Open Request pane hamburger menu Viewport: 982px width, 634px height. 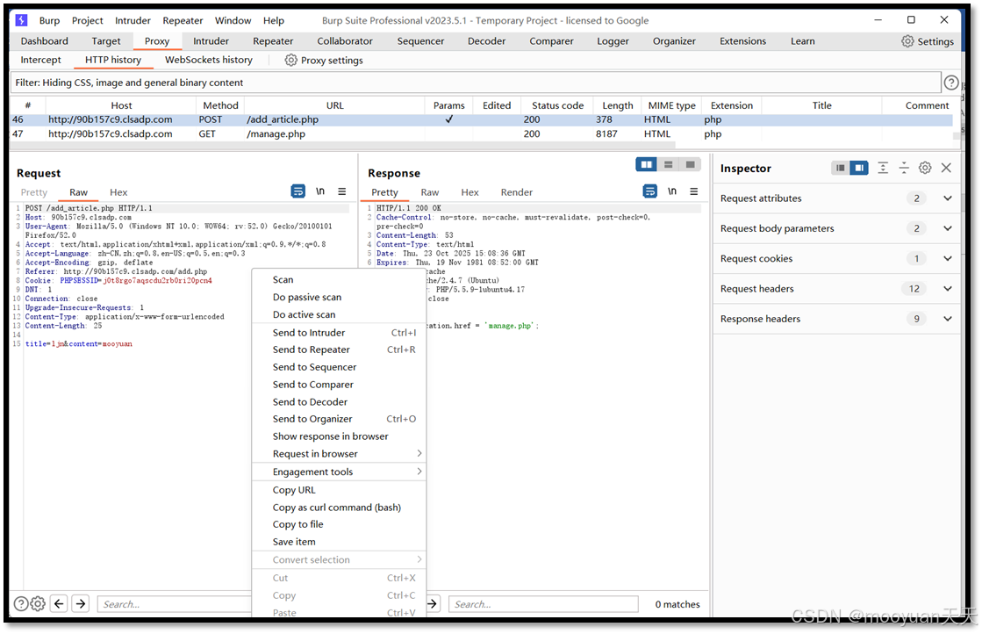pyautogui.click(x=342, y=191)
